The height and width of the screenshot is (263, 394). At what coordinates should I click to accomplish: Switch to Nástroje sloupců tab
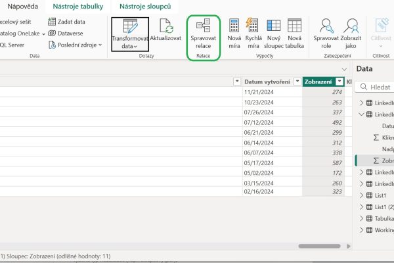145,7
